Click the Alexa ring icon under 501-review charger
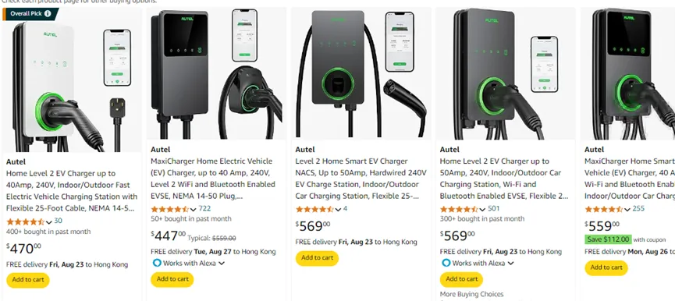 (x=446, y=263)
